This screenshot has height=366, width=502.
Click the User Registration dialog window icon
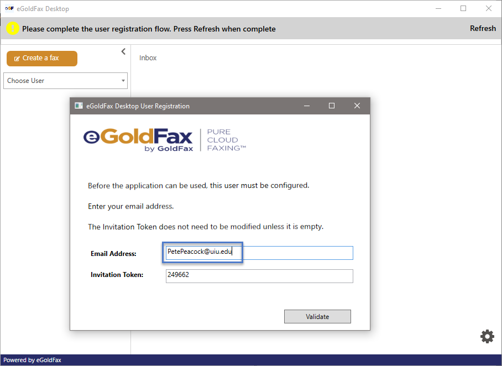point(79,106)
